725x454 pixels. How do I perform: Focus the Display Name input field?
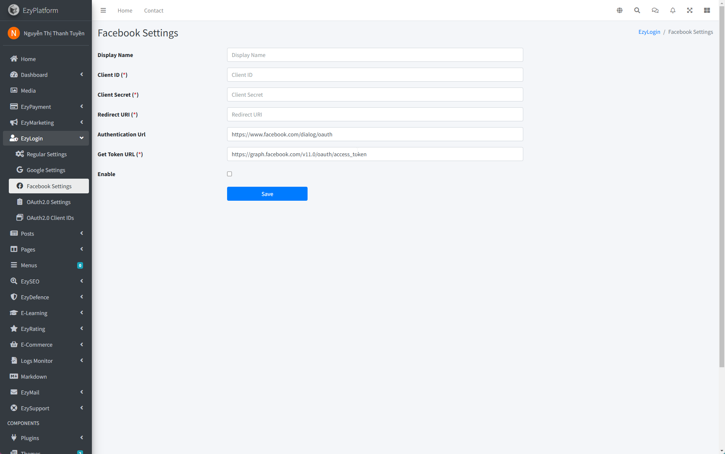pos(375,55)
